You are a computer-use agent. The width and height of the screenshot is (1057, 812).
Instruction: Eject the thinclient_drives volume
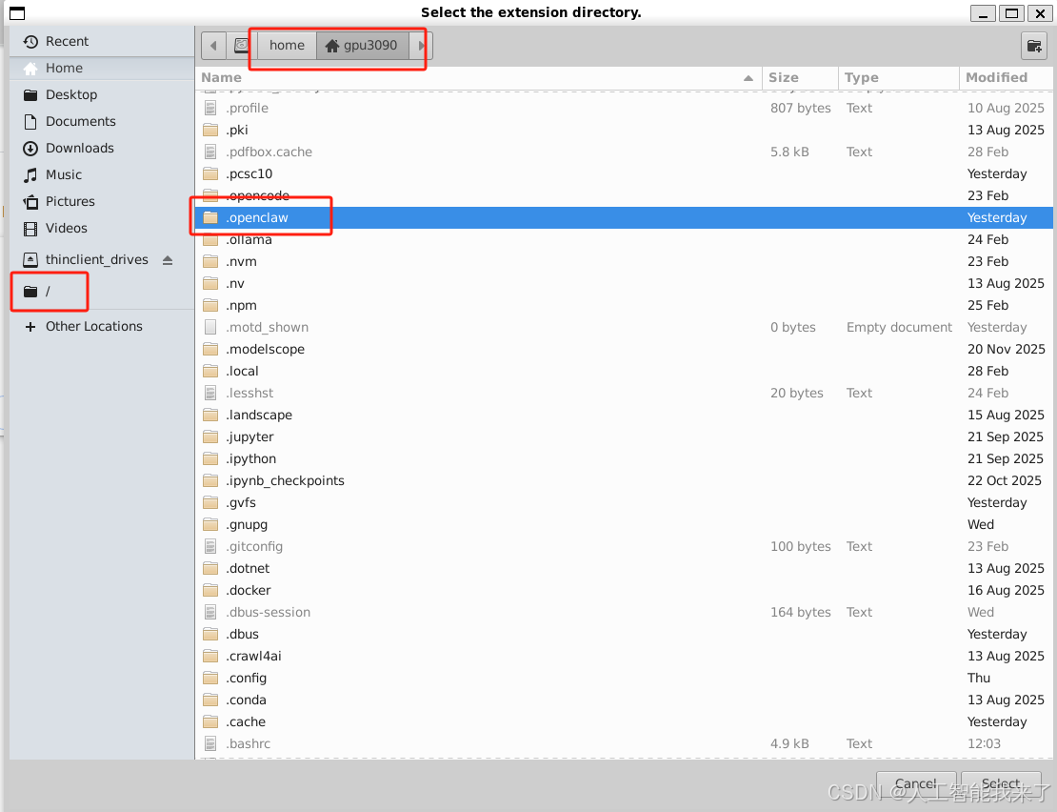pos(168,260)
